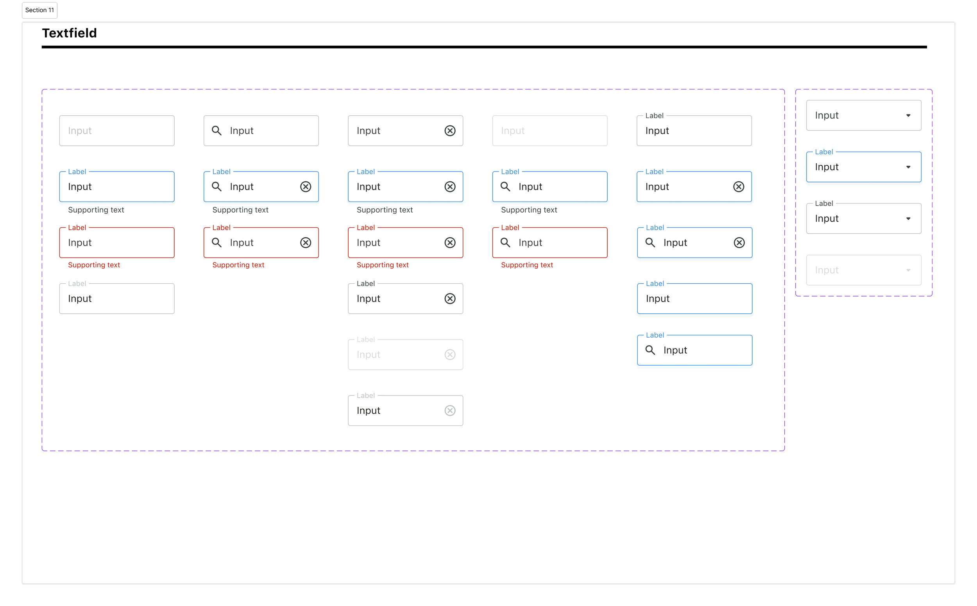Select the Section 11 label tab
Image resolution: width=977 pixels, height=606 pixels.
click(x=39, y=10)
